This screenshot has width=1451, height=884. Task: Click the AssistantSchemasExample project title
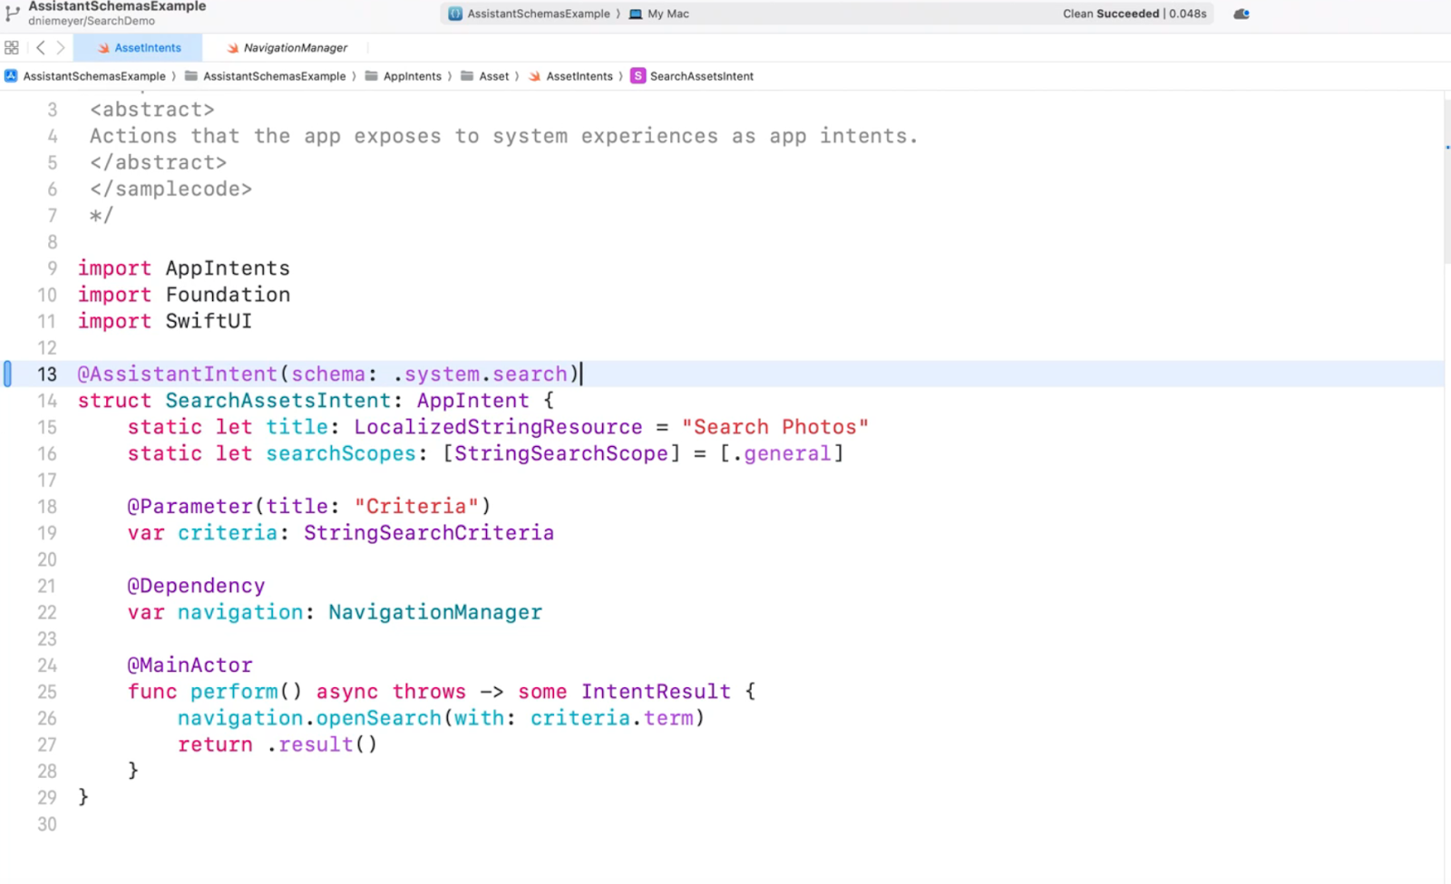pos(117,6)
